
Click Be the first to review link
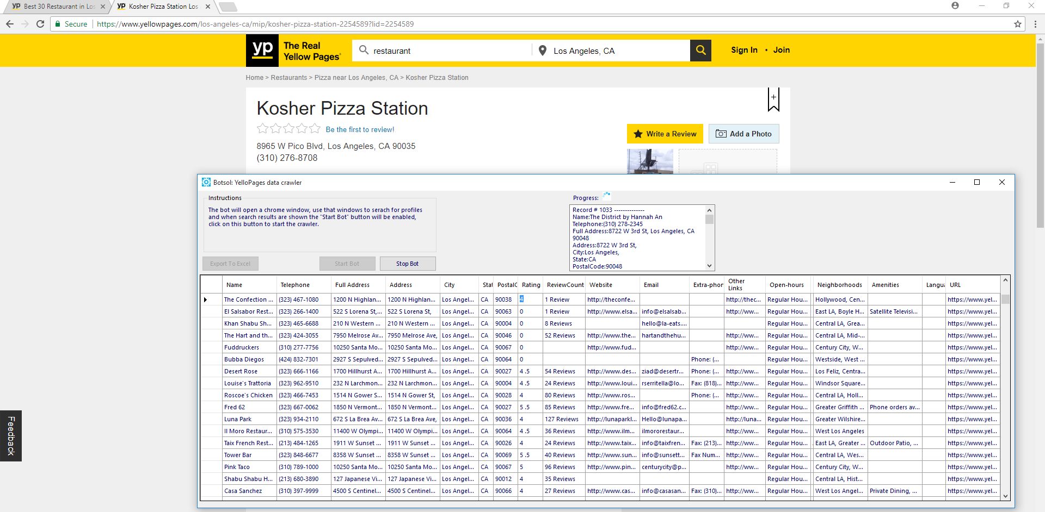(360, 129)
